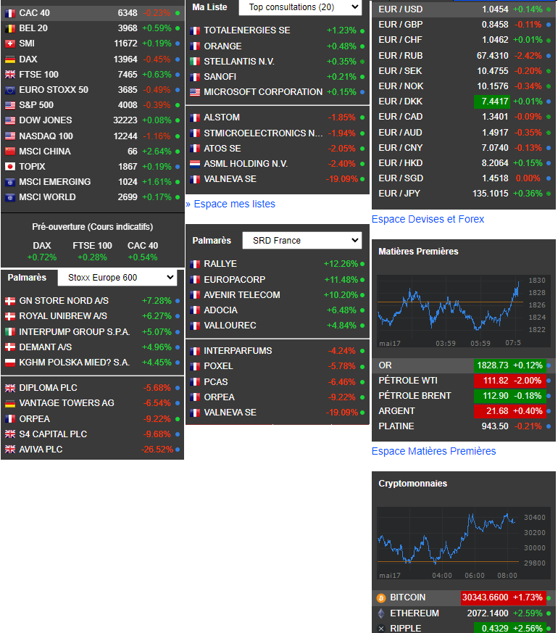Open the Espace Matières Premières link

coord(434,451)
